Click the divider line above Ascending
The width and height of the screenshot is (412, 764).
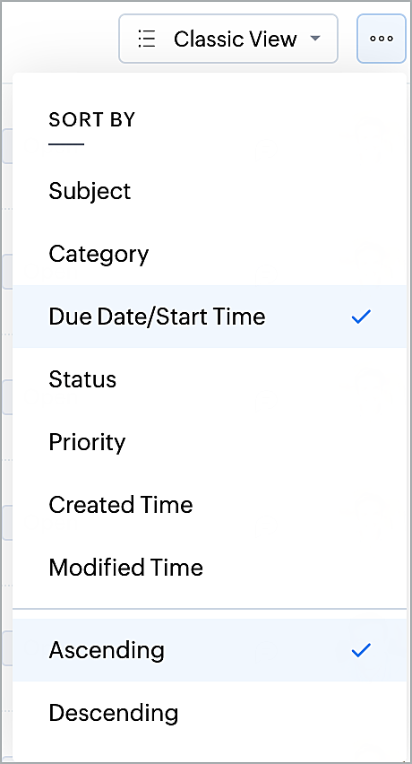tap(210, 609)
